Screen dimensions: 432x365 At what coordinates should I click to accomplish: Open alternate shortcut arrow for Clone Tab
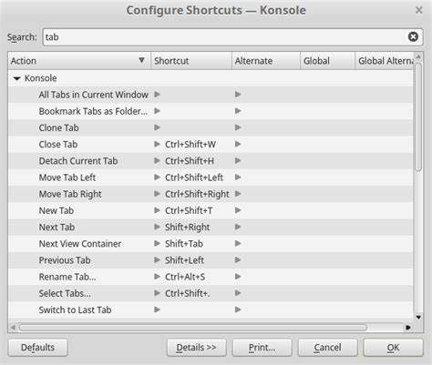[x=238, y=127]
